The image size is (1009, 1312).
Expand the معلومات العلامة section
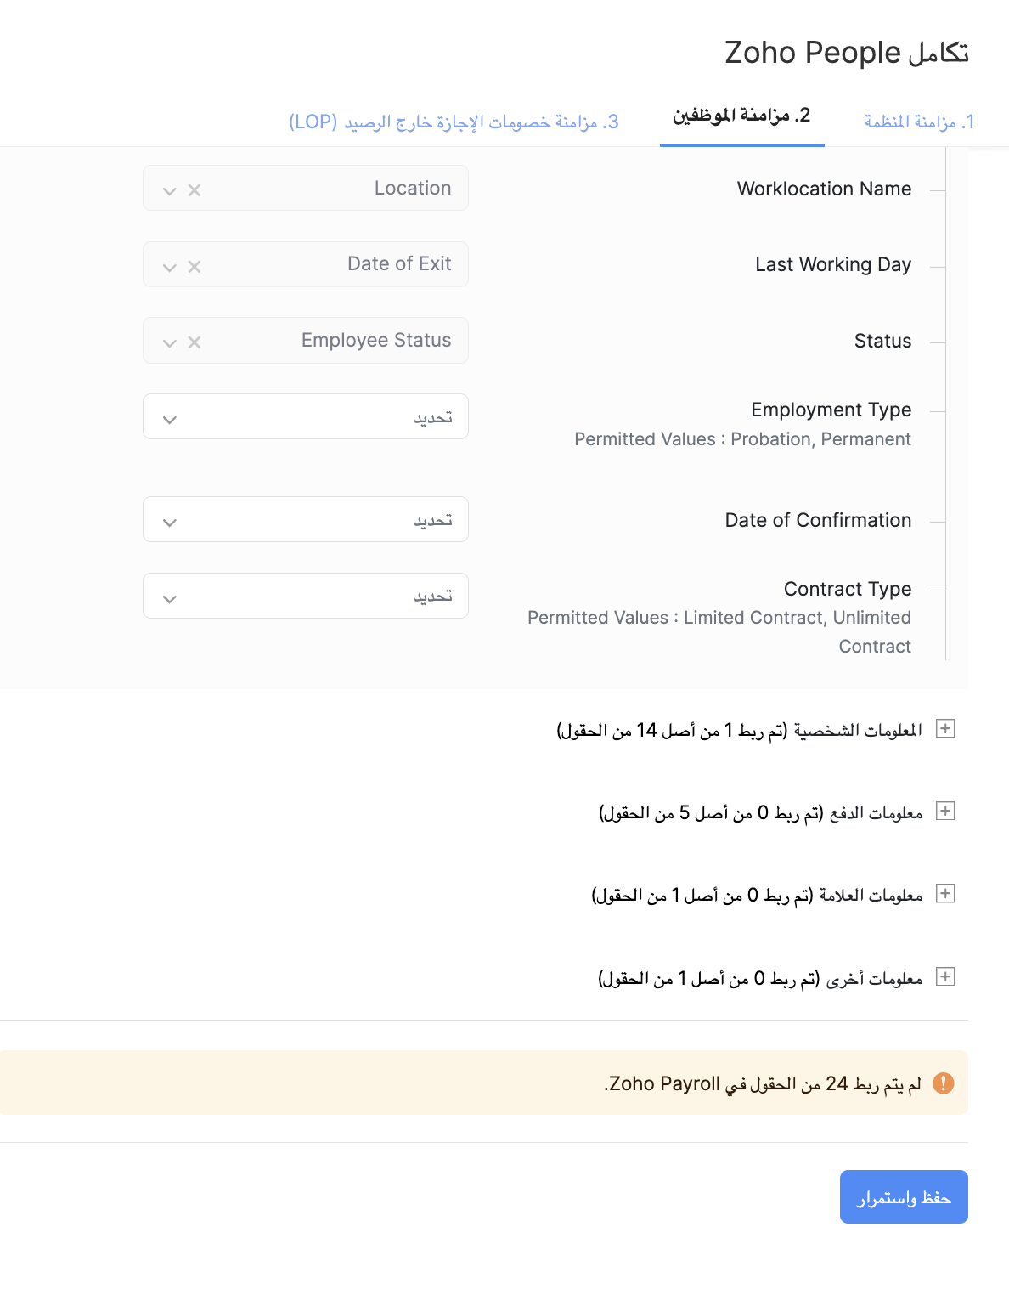point(944,894)
